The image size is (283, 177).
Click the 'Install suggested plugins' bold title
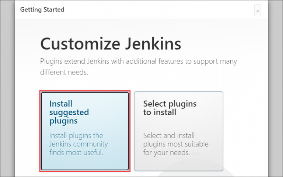tap(69, 112)
